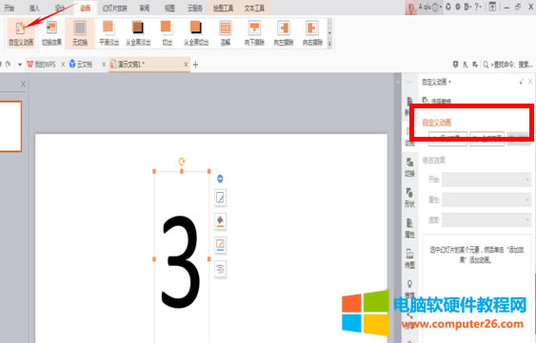Viewport: 536px width, 343px height.
Task: Click the blue collapse floating-toolbar button
Action: [x=220, y=179]
